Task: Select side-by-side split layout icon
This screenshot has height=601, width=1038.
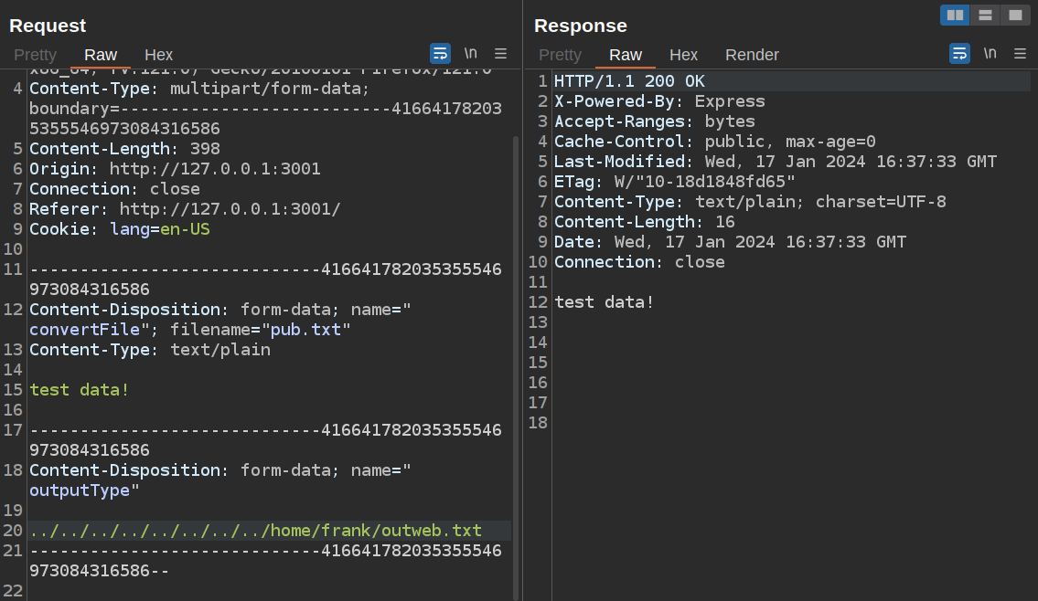Action: (955, 15)
